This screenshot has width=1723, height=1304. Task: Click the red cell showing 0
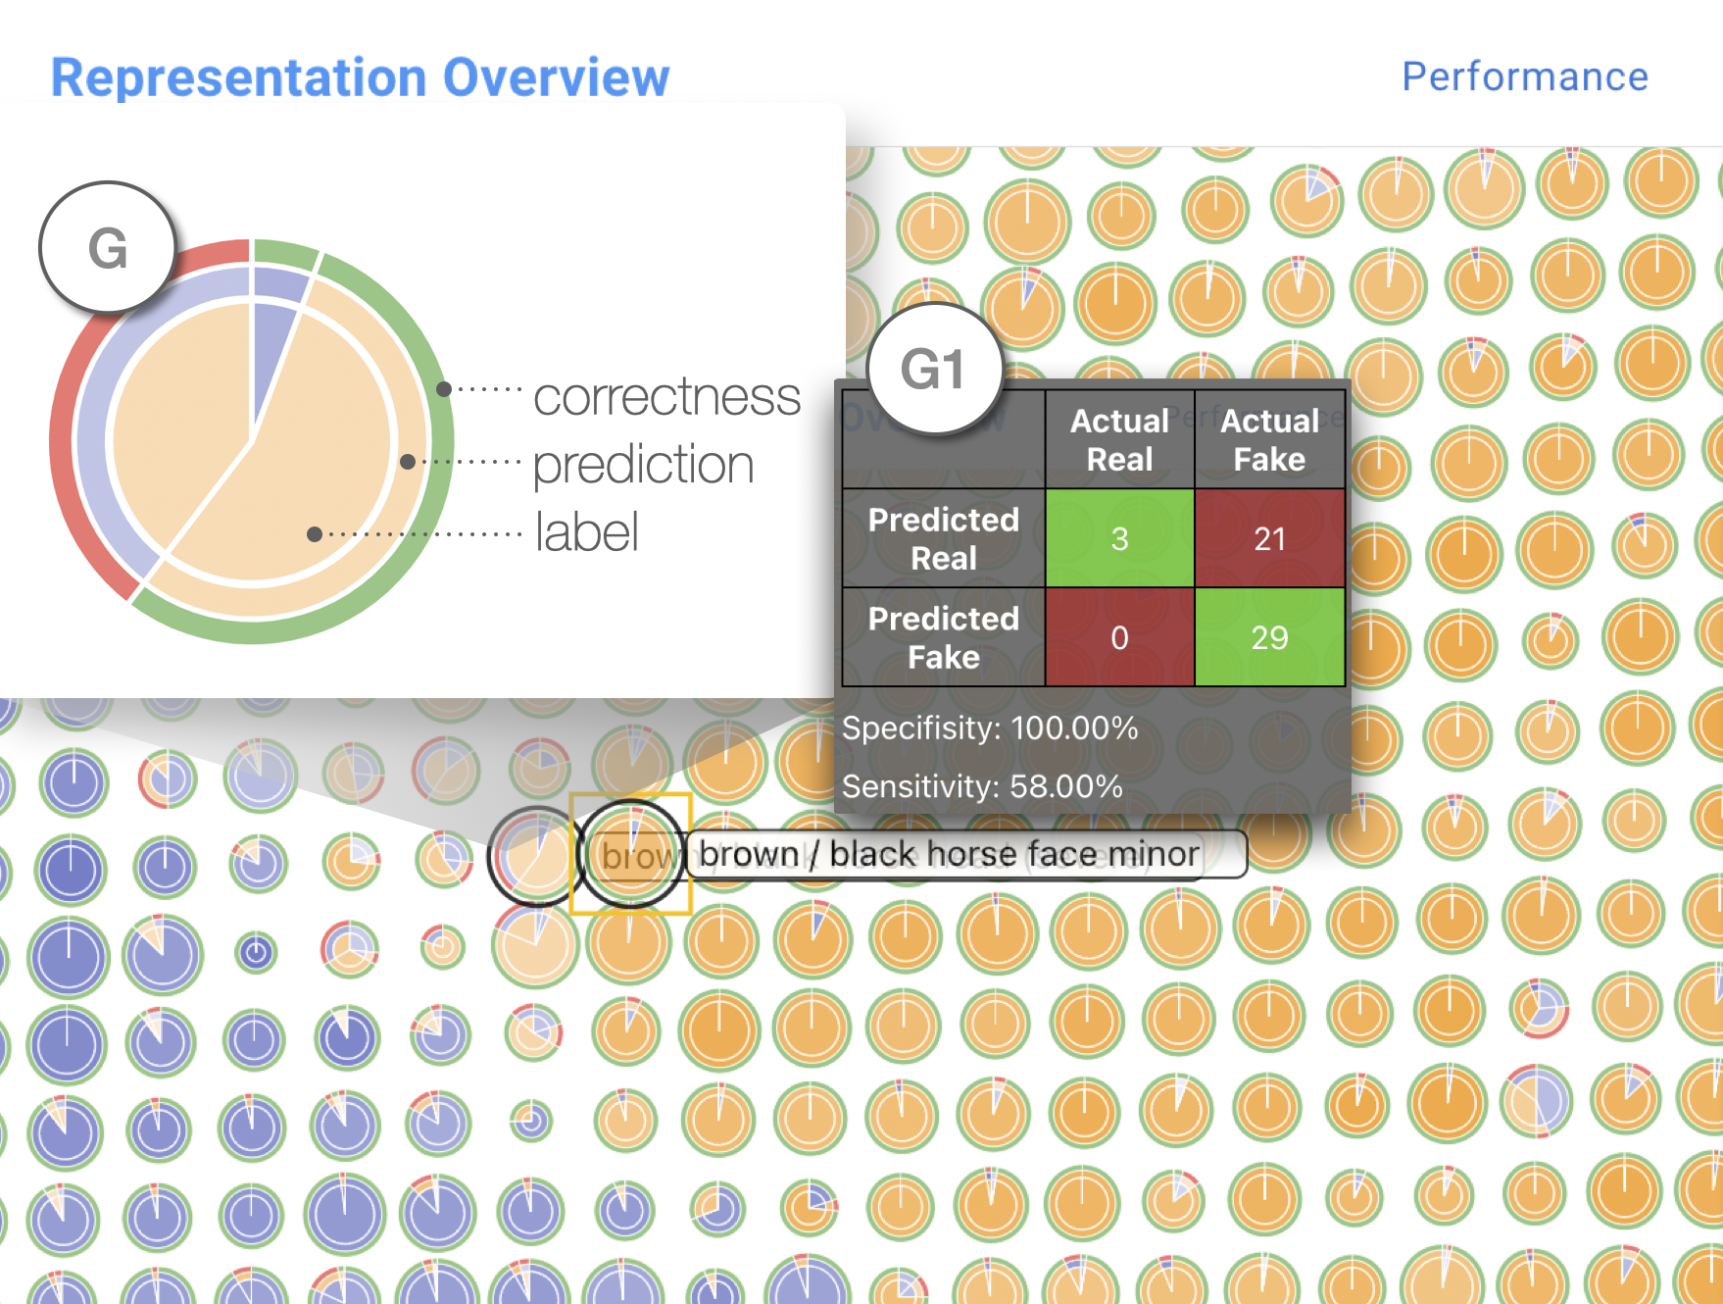click(1119, 637)
